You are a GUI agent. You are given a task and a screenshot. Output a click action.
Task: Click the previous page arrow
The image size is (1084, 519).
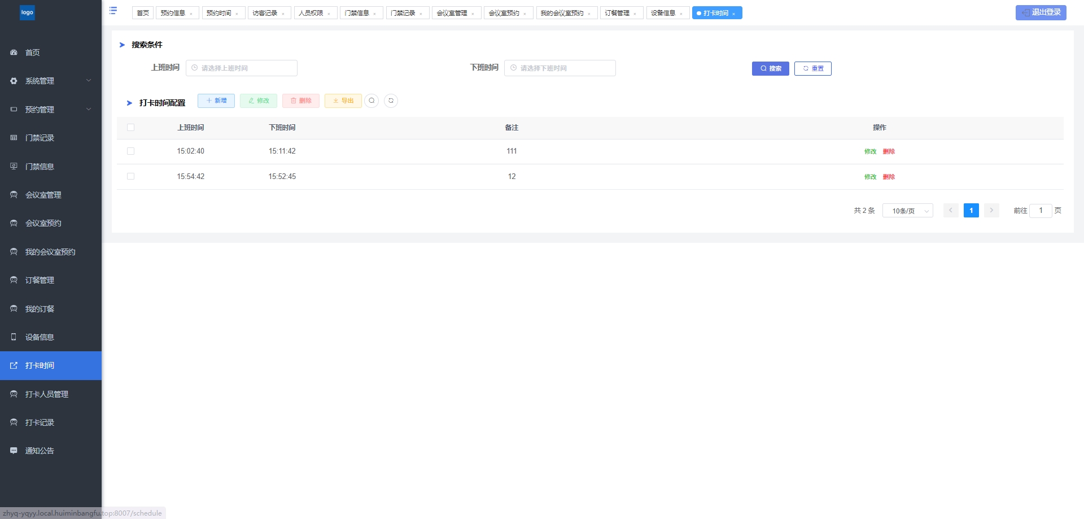[951, 210]
